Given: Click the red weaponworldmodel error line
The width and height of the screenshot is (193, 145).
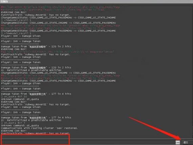Looking at the screenshot, I should coord(58,52).
